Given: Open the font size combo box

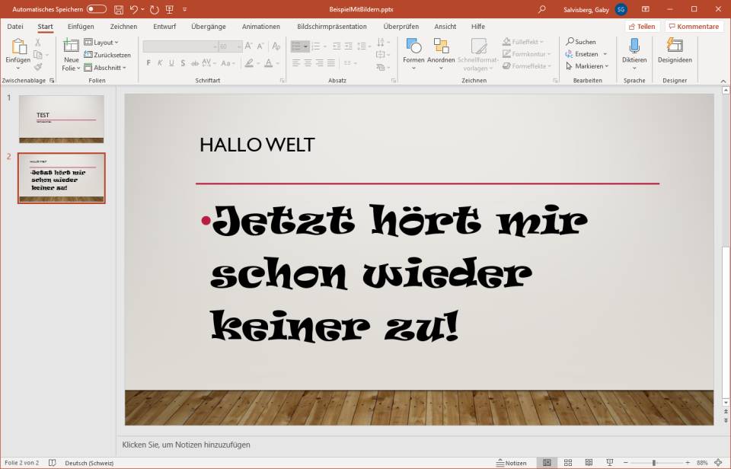Looking at the screenshot, I should coord(230,46).
